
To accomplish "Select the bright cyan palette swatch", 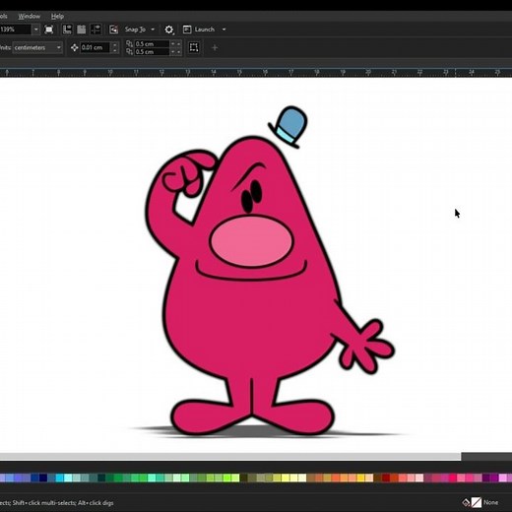I will tap(60, 478).
